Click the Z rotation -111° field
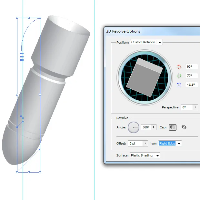 point(191,85)
